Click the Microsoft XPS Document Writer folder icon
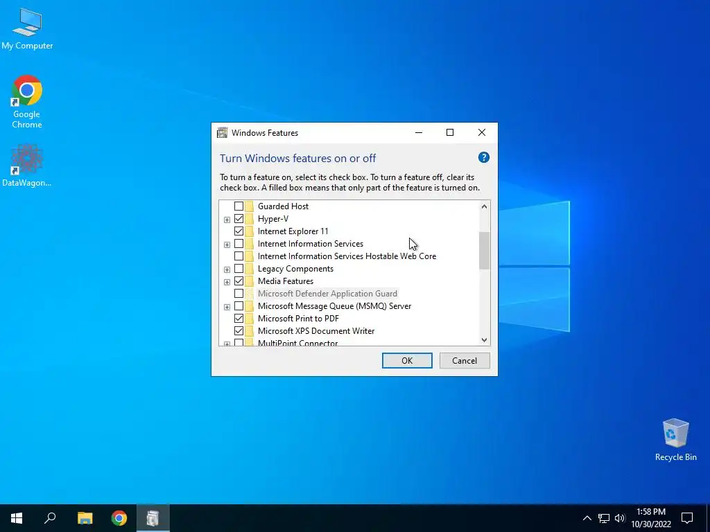The height and width of the screenshot is (532, 710). click(250, 330)
